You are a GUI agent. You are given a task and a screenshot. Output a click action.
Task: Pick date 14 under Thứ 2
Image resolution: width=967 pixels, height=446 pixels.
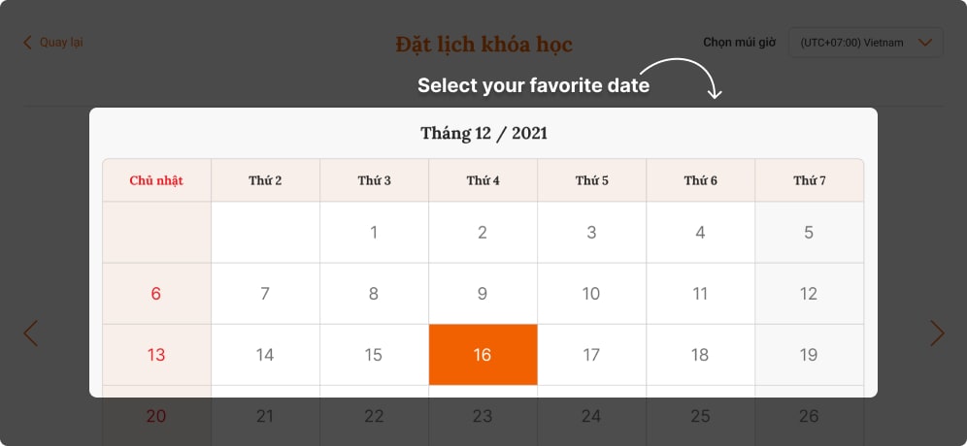[265, 355]
